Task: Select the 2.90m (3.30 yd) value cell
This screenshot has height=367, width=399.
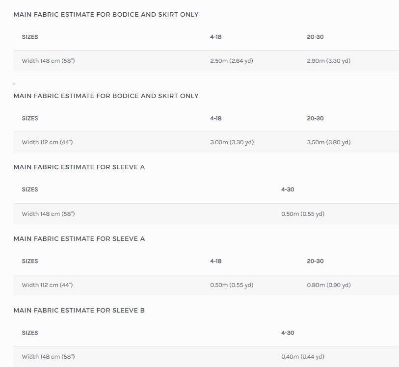Action: click(328, 61)
